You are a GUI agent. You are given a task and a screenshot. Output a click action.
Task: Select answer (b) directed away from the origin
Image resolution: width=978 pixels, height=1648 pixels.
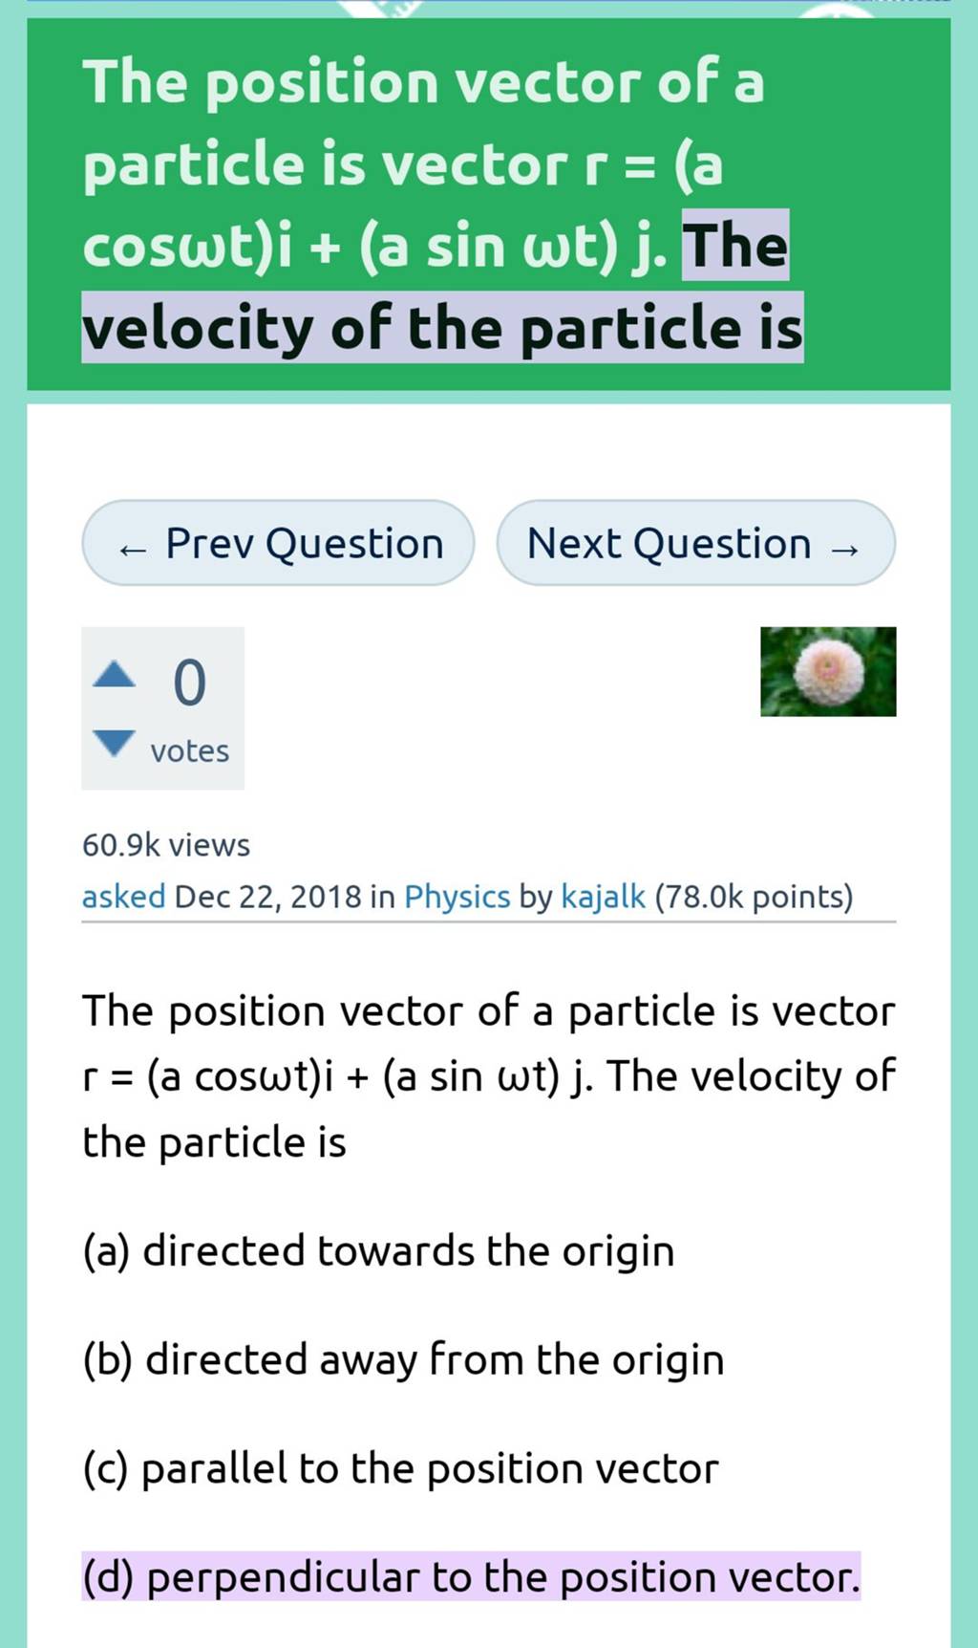(401, 1359)
